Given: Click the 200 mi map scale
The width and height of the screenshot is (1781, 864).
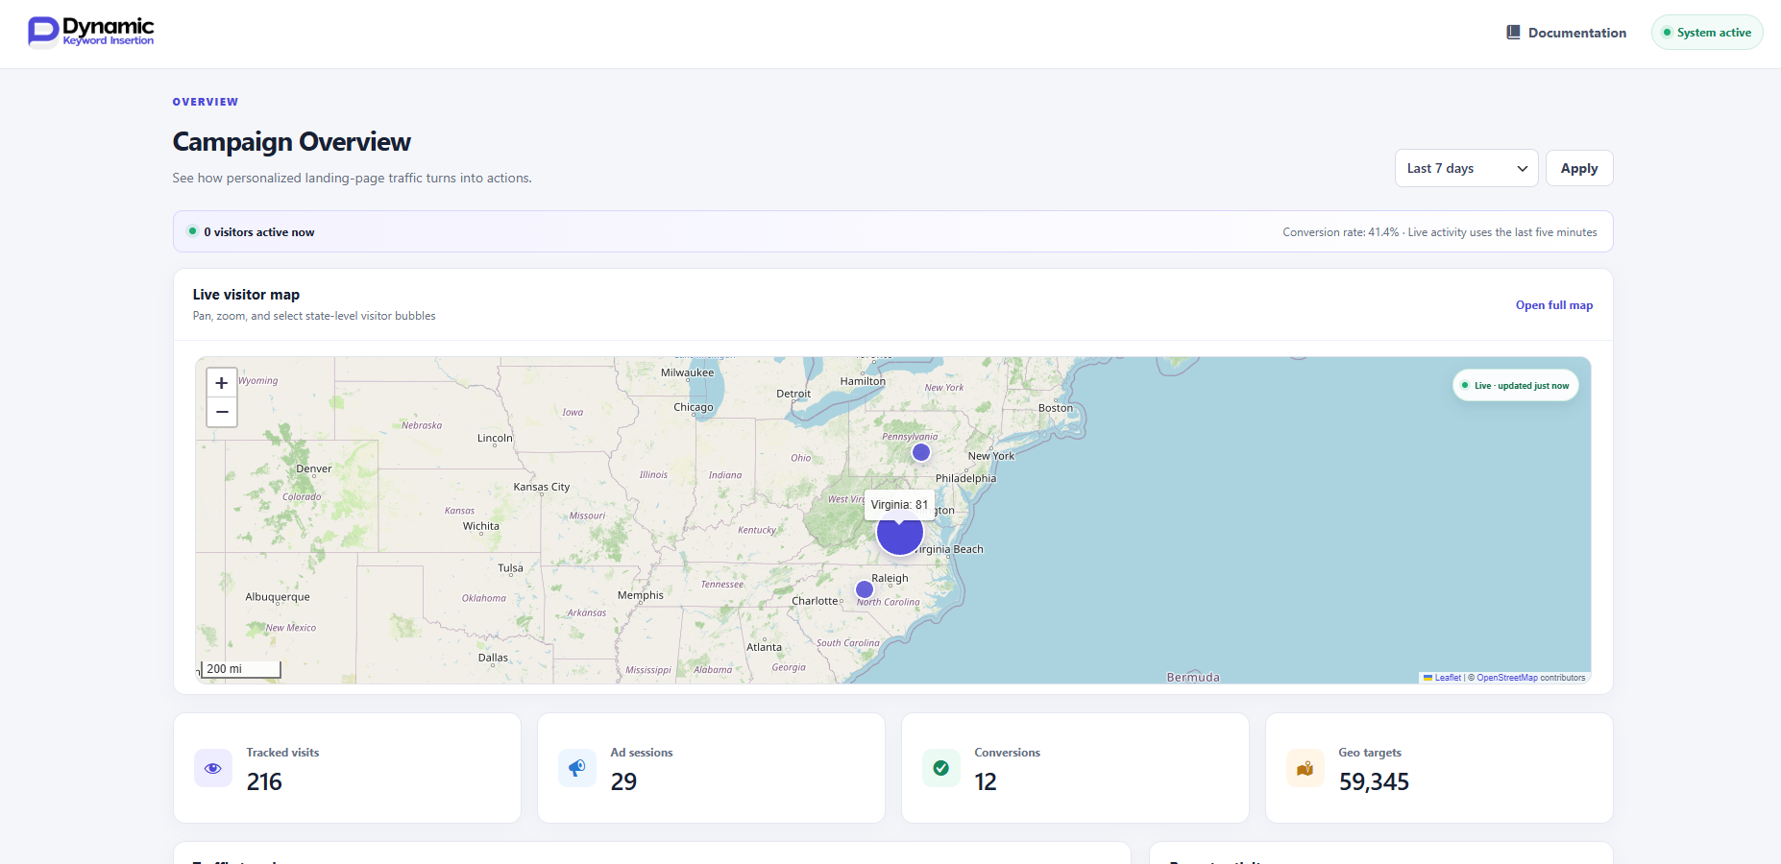Looking at the screenshot, I should [240, 669].
